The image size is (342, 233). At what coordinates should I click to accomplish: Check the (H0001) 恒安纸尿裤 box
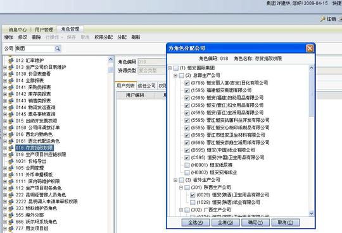[x=187, y=165]
